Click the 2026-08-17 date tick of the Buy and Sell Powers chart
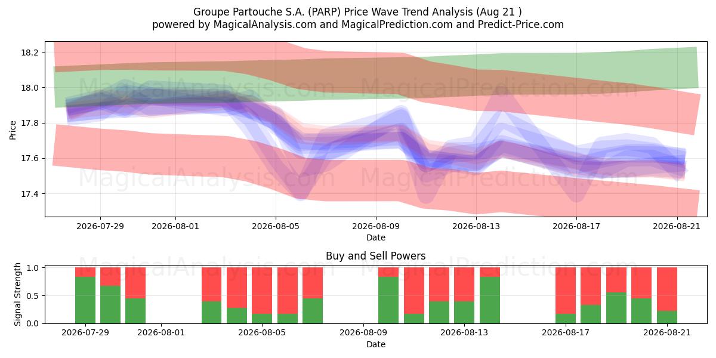This screenshot has height=358, width=716. click(565, 333)
